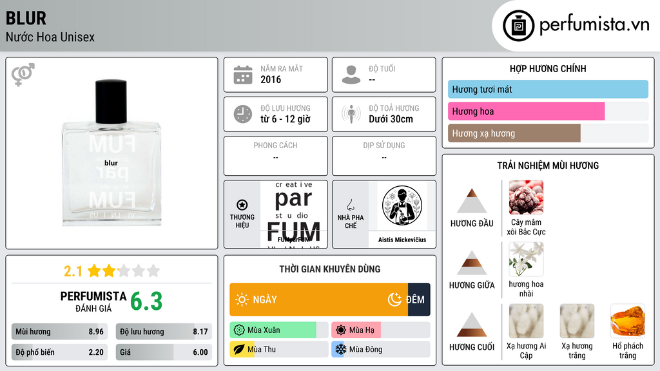660x371 pixels.
Task: Click the Hương tươi mát accord bar
Action: coord(548,89)
